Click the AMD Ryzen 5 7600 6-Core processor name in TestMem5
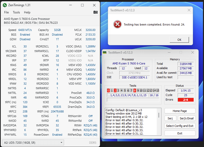Screen dimensions: 204x147 (x=129, y=63)
